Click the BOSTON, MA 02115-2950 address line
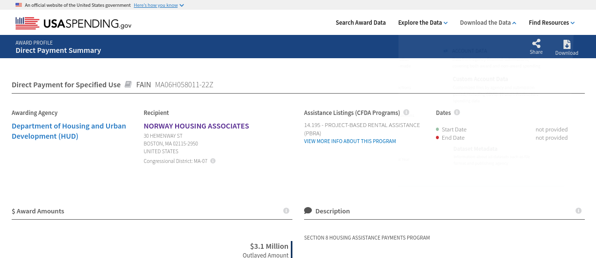Image resolution: width=596 pixels, height=258 pixels. click(x=171, y=144)
